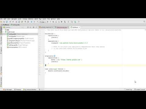Click the Forward navigation arrow icon

click(x=34, y=22)
